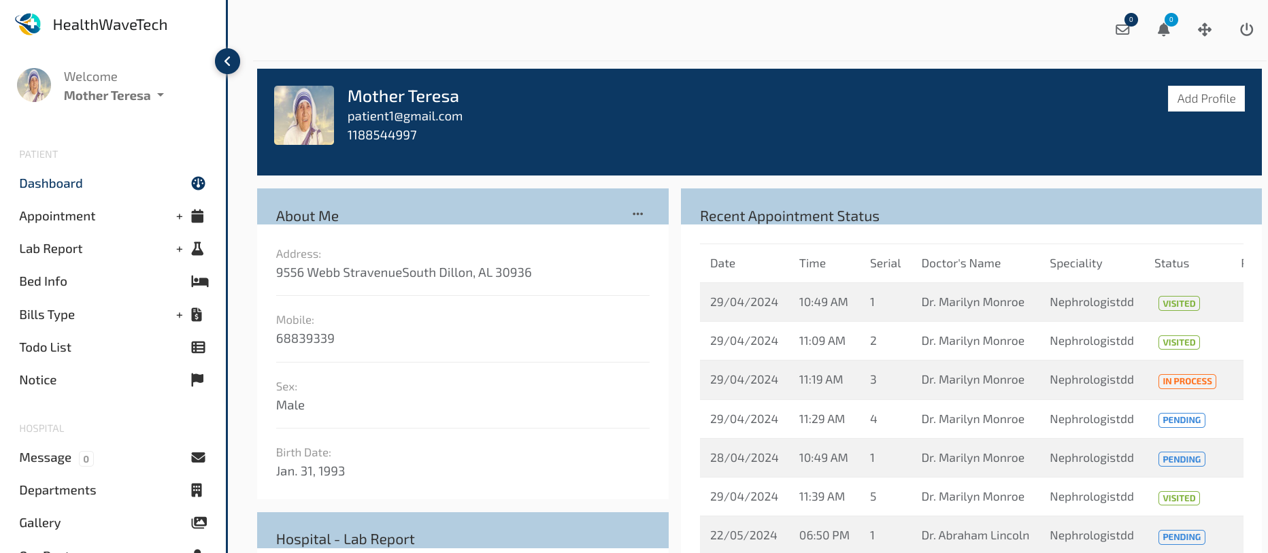Click the Message count badge showing 0
1268x553 pixels.
[86, 458]
